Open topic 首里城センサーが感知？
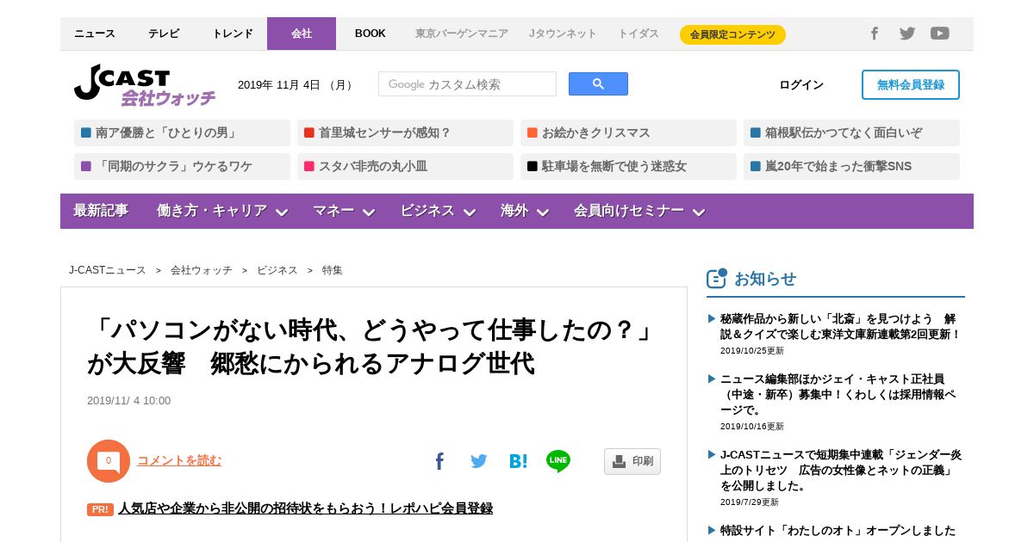The width and height of the screenshot is (1034, 542). click(405, 132)
